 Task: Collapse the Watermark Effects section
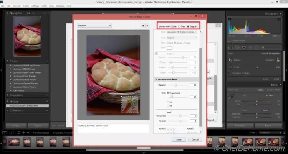pos(156,79)
